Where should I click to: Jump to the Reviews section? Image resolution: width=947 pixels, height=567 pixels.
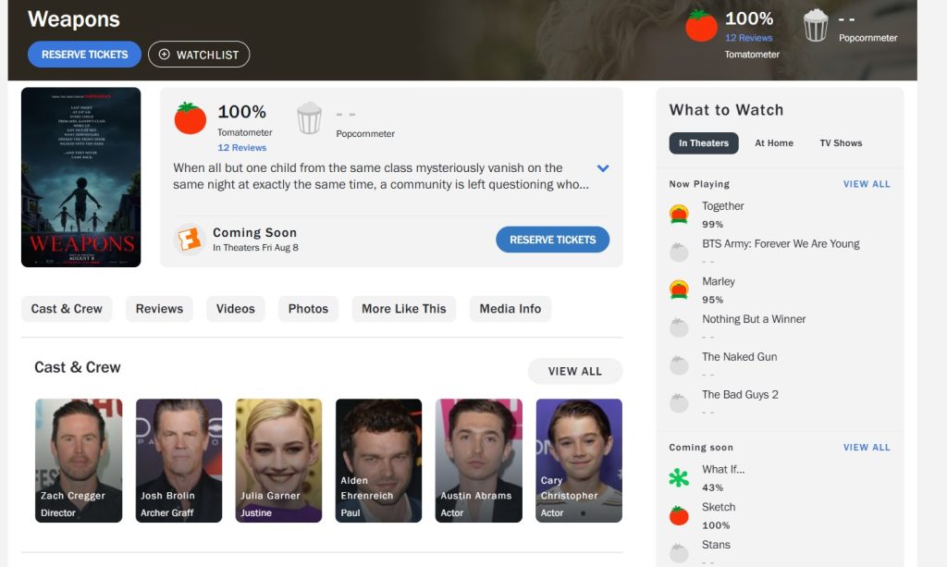pos(159,309)
